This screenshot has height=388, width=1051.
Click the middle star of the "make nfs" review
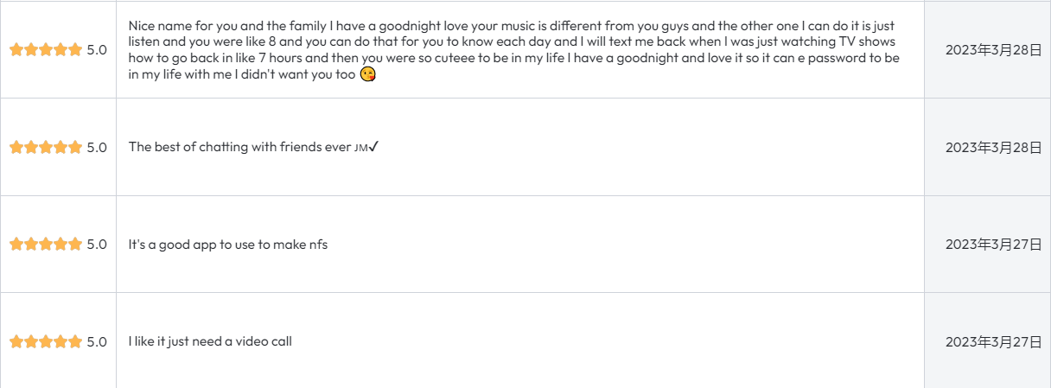(46, 245)
